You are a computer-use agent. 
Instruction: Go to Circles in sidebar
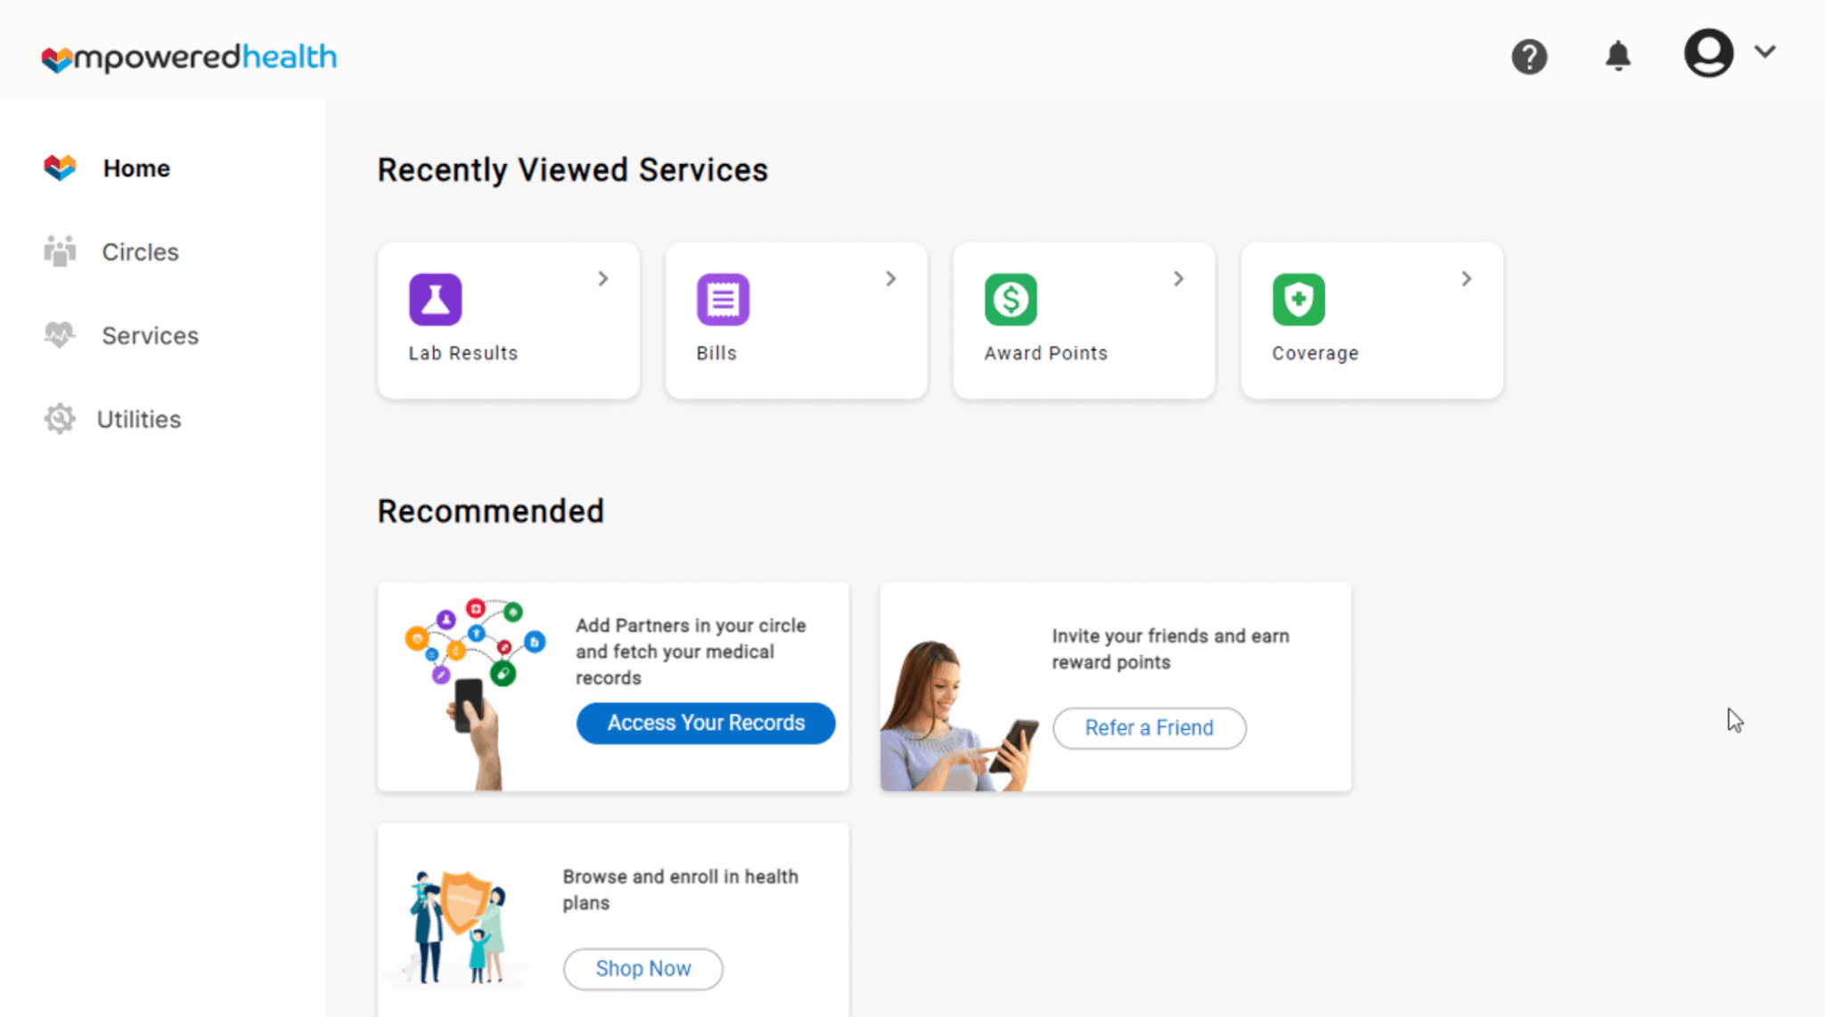coord(140,252)
